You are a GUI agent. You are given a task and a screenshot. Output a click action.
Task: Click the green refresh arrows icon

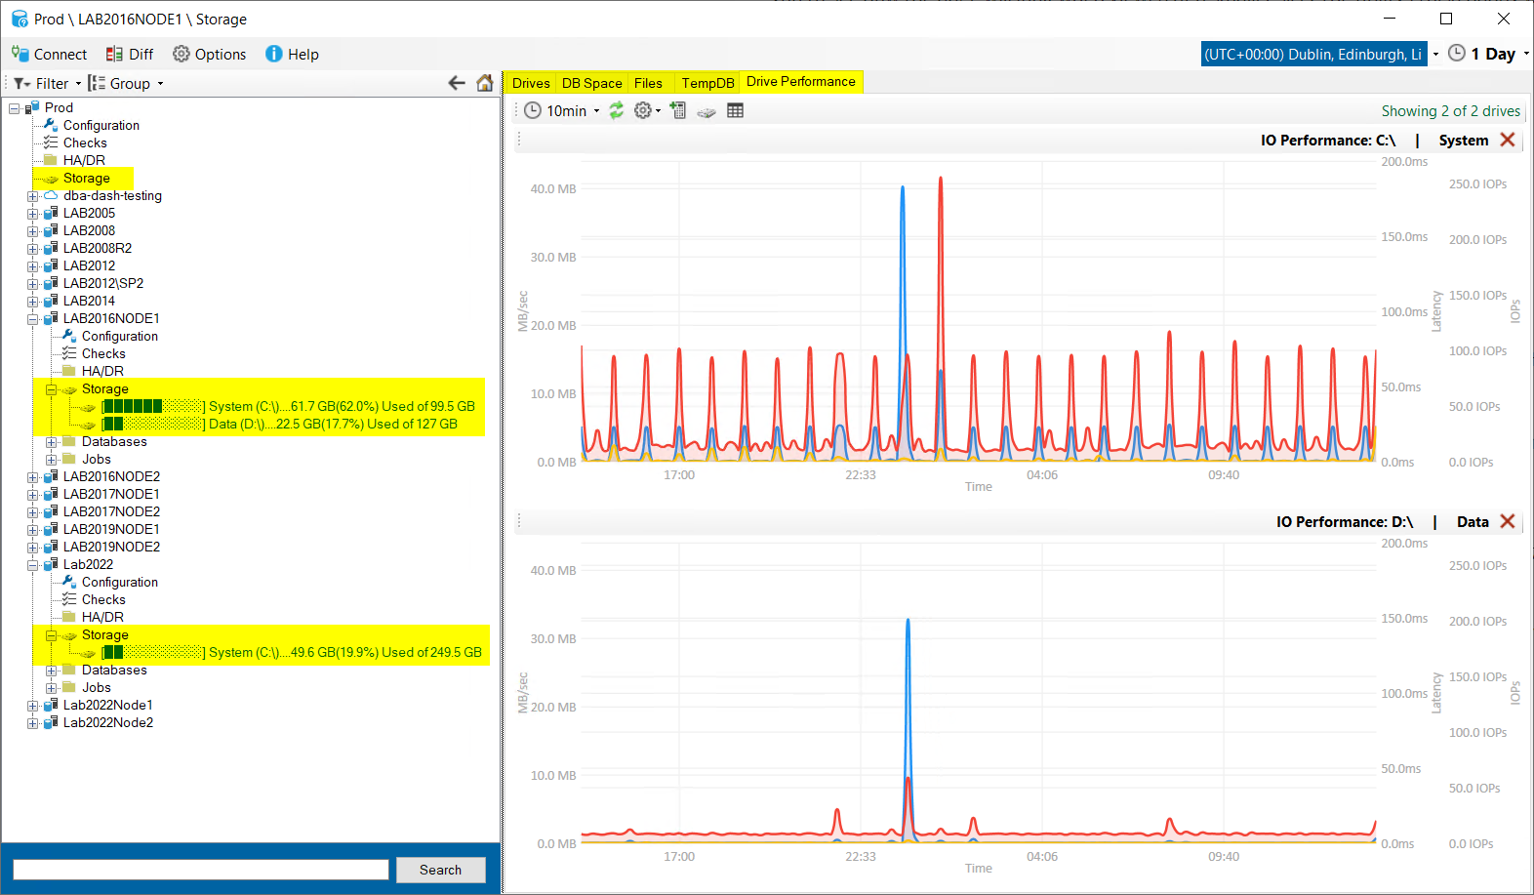pos(617,110)
